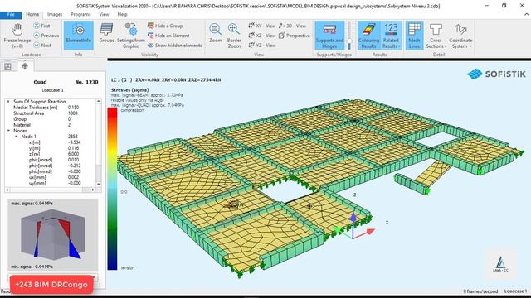Click the Group row in properties
This screenshot has height=298, width=531.
(x=51, y=119)
